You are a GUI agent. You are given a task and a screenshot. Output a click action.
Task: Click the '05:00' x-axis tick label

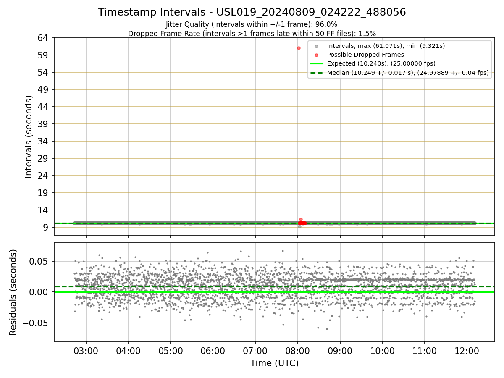(171, 350)
